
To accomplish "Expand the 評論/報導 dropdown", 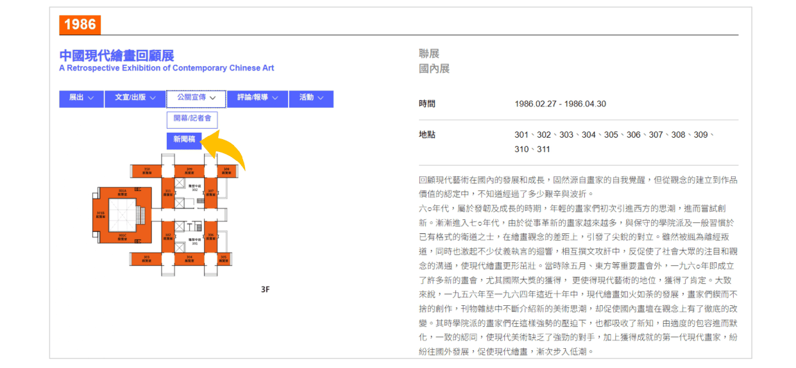I will coord(257,98).
